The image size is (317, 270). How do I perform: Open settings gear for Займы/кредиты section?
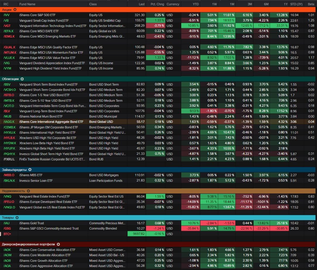point(30,170)
